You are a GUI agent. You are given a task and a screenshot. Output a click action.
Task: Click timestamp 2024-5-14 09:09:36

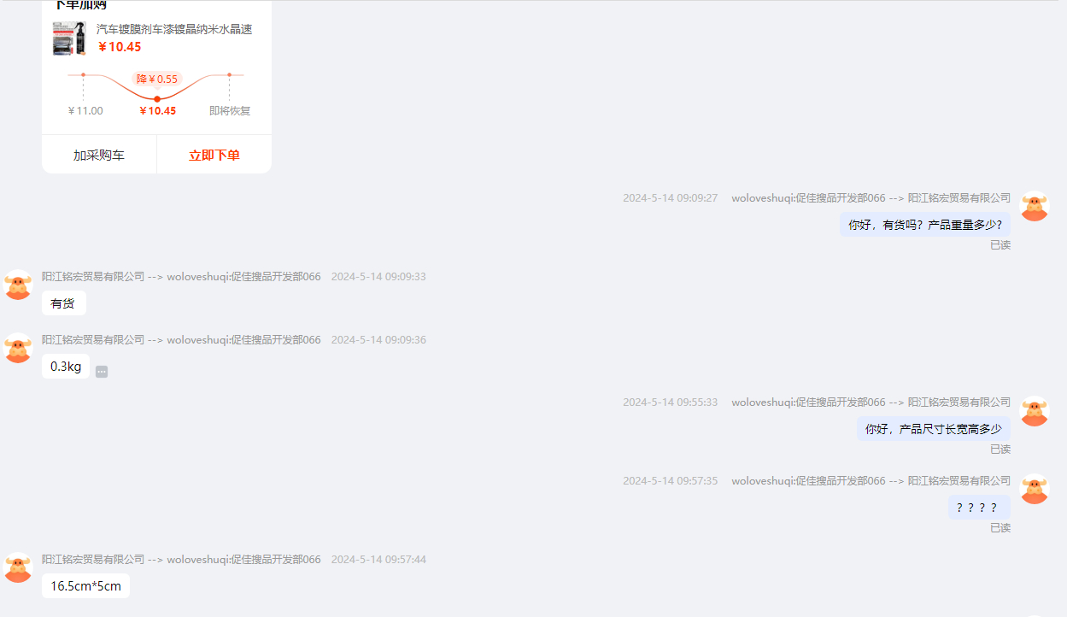(x=378, y=340)
